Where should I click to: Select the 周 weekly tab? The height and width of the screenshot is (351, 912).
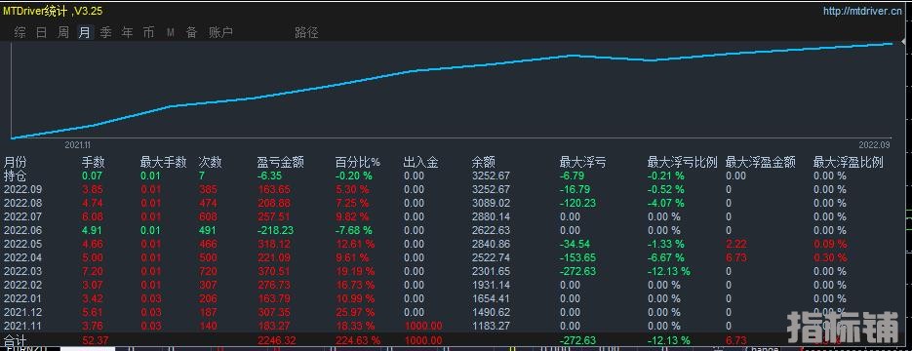point(62,33)
